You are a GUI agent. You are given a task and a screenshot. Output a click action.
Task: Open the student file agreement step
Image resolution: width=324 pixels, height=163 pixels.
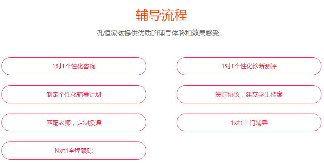coord(249,94)
